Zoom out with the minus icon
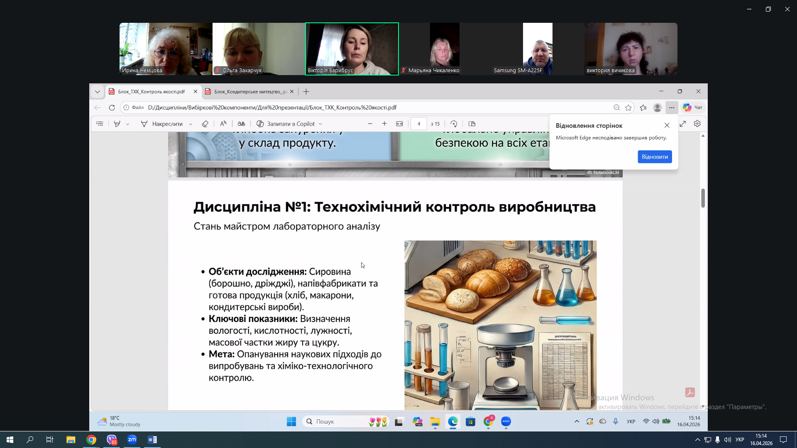Screen dimensions: 797x448 [370, 124]
